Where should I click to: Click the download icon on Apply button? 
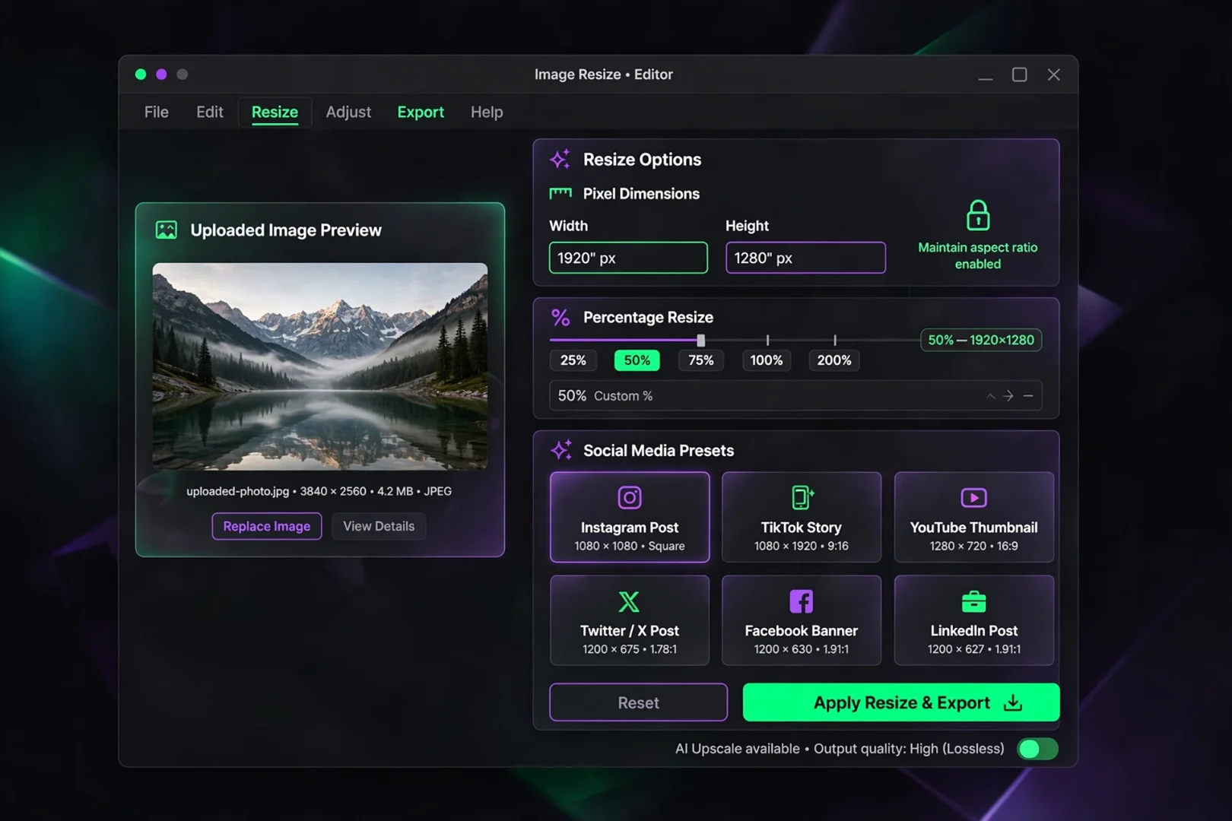pos(1013,702)
